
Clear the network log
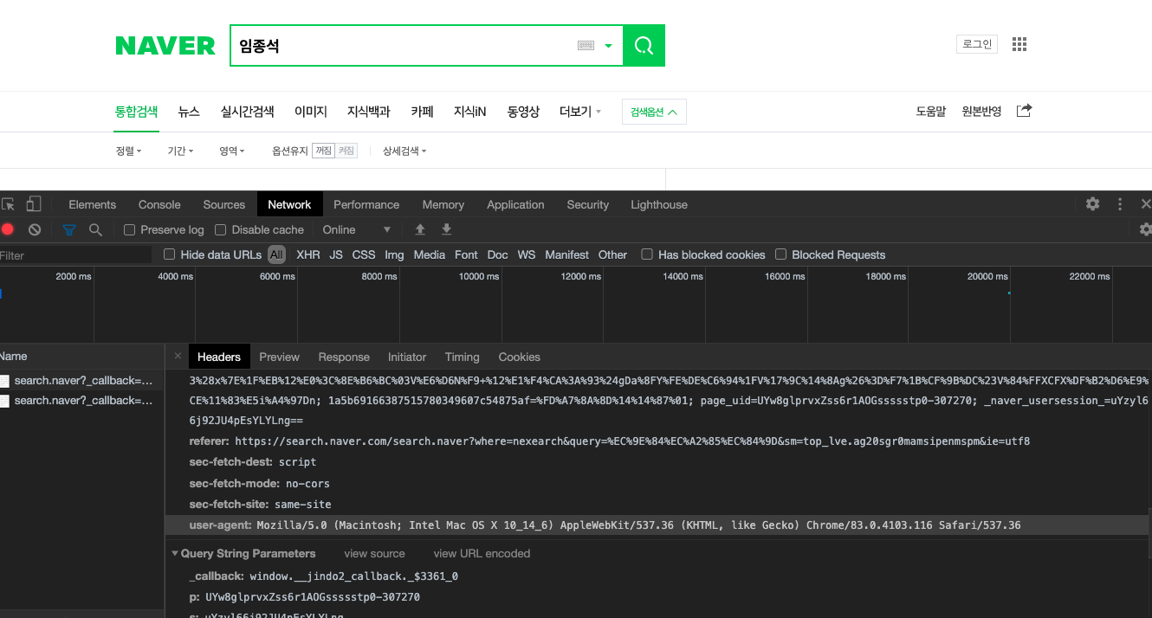[x=35, y=229]
